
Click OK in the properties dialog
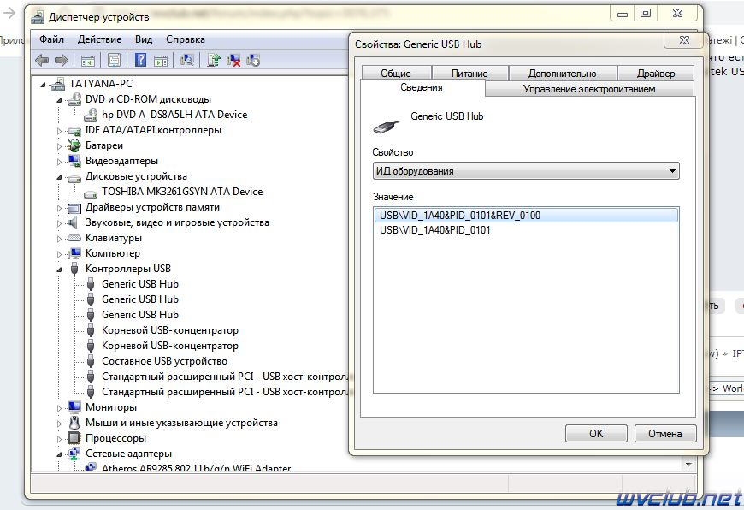coord(596,434)
